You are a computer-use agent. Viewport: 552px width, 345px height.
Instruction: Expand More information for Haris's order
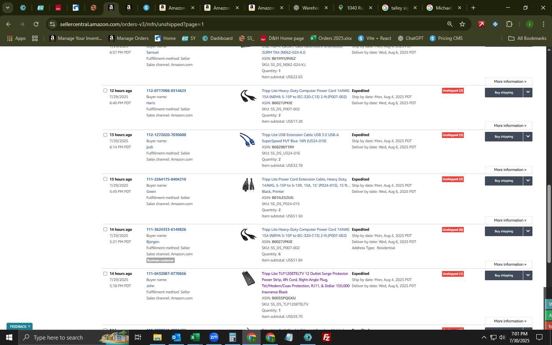click(x=509, y=126)
